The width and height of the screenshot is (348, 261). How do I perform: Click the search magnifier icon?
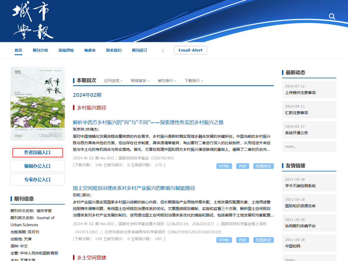(x=332, y=16)
